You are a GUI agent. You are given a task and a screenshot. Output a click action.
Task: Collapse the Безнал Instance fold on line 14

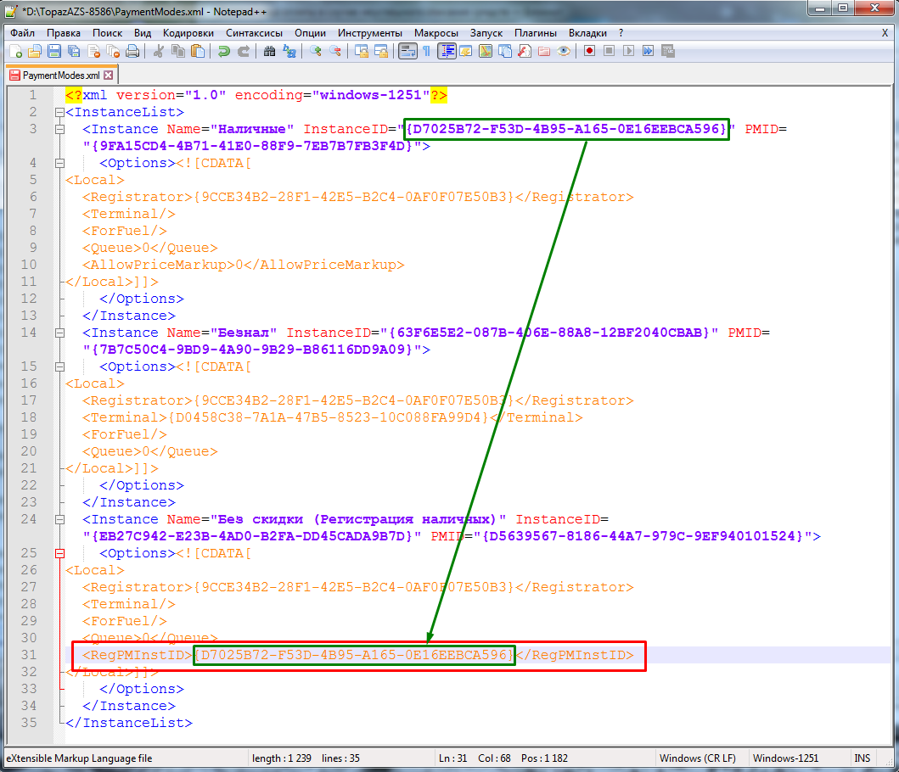point(59,333)
